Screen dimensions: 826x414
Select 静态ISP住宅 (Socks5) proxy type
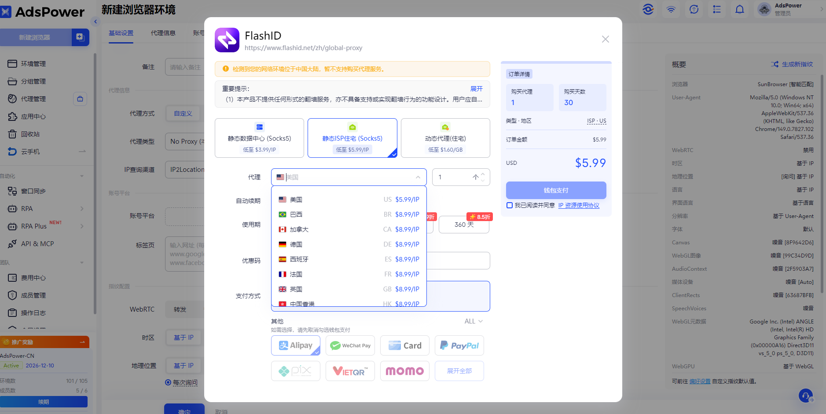tap(352, 138)
